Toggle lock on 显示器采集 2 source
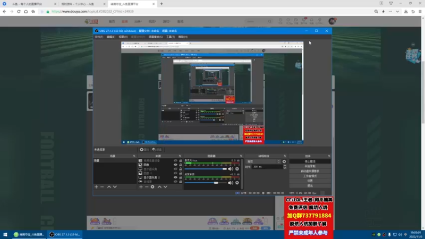Image resolution: width=425 pixels, height=239 pixels. tap(181, 177)
